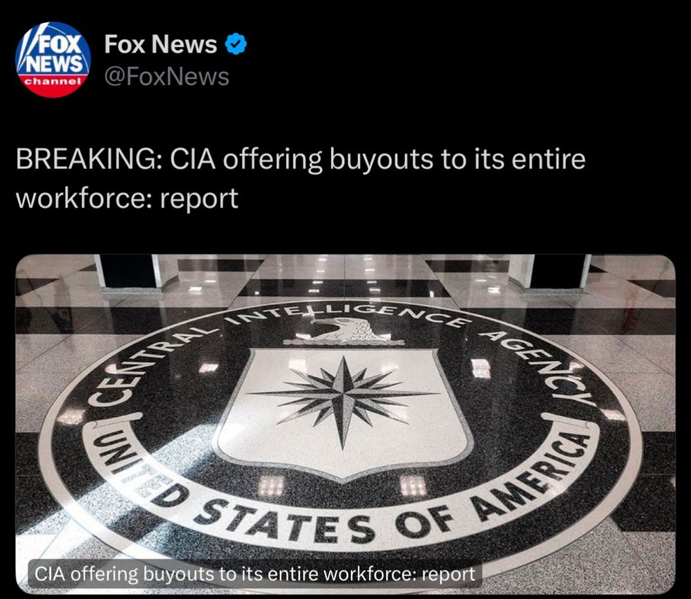Open the Fox News display name
This screenshot has width=691, height=599.
click(160, 44)
